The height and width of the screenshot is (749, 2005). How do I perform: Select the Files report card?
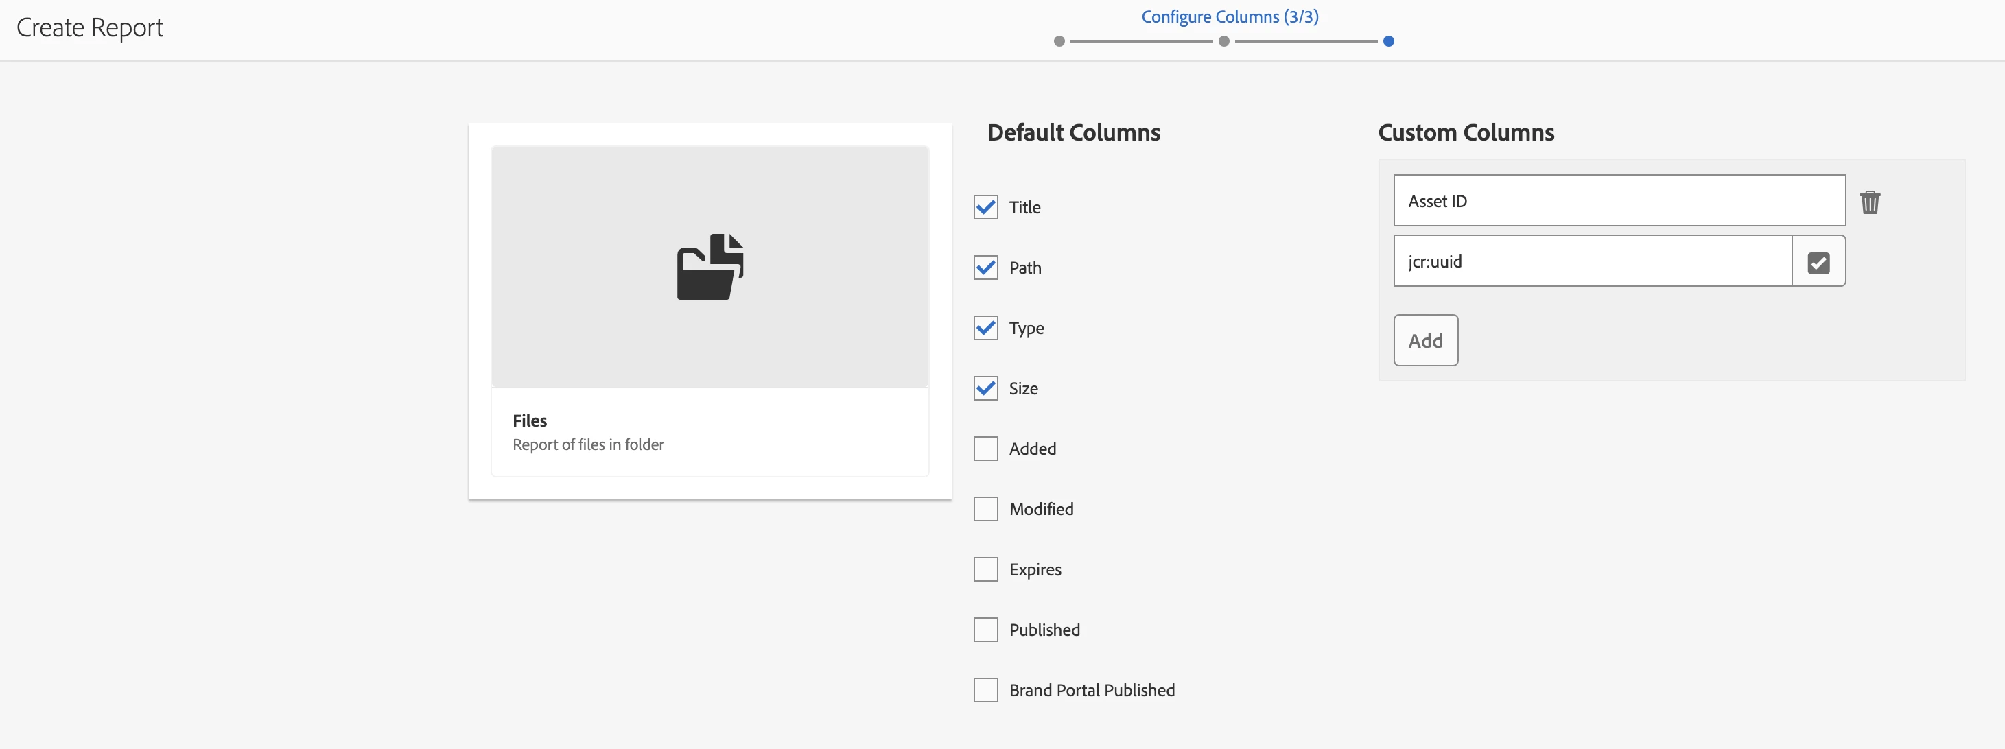709,431
